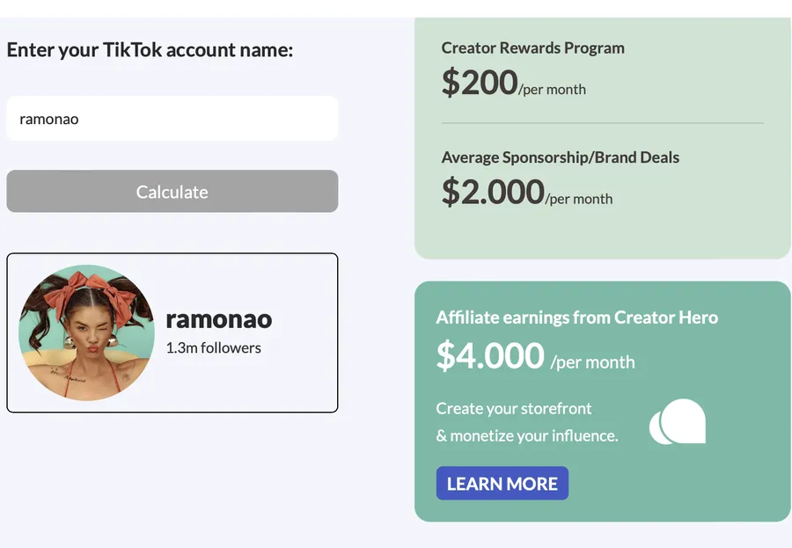Click the 'Create your storefront' text

pos(514,408)
